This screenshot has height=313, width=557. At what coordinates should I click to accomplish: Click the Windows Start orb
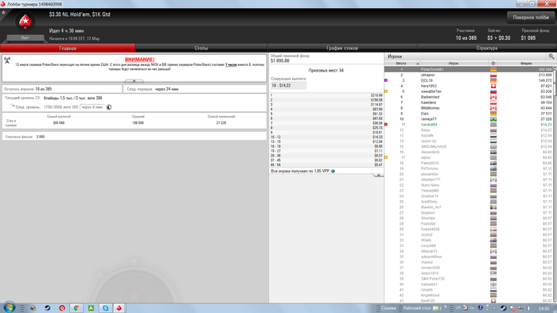tap(10, 307)
